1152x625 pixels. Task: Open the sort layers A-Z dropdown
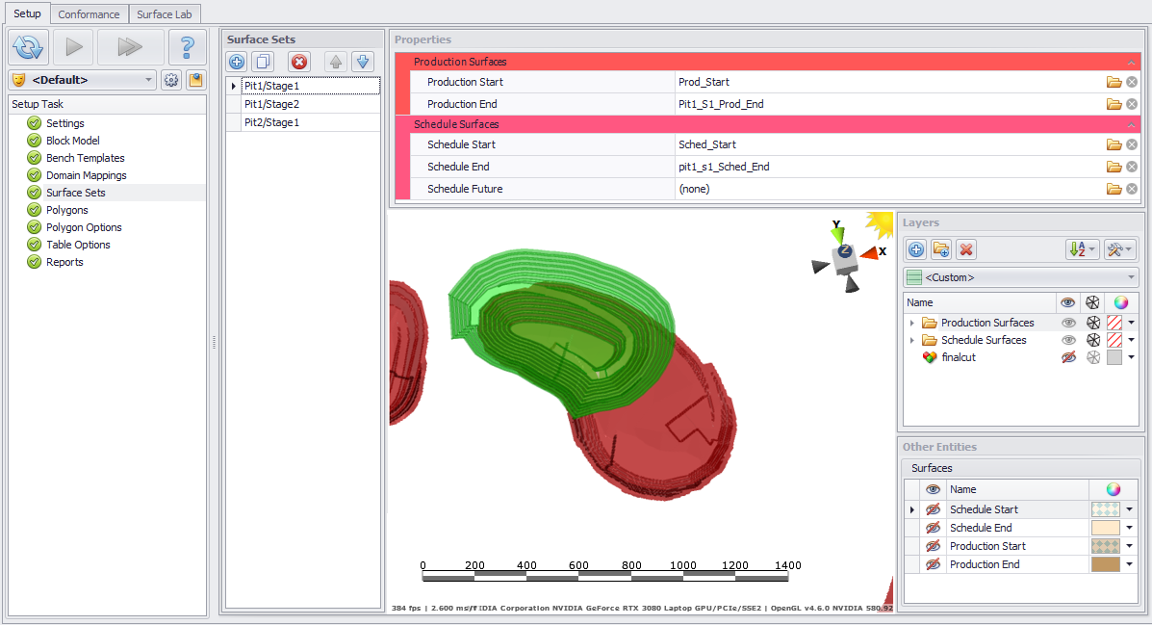pos(1082,250)
